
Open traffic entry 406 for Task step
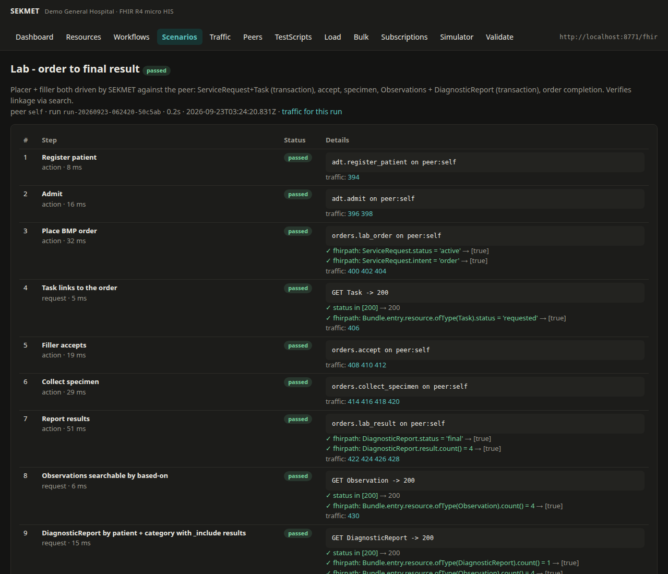coord(353,328)
